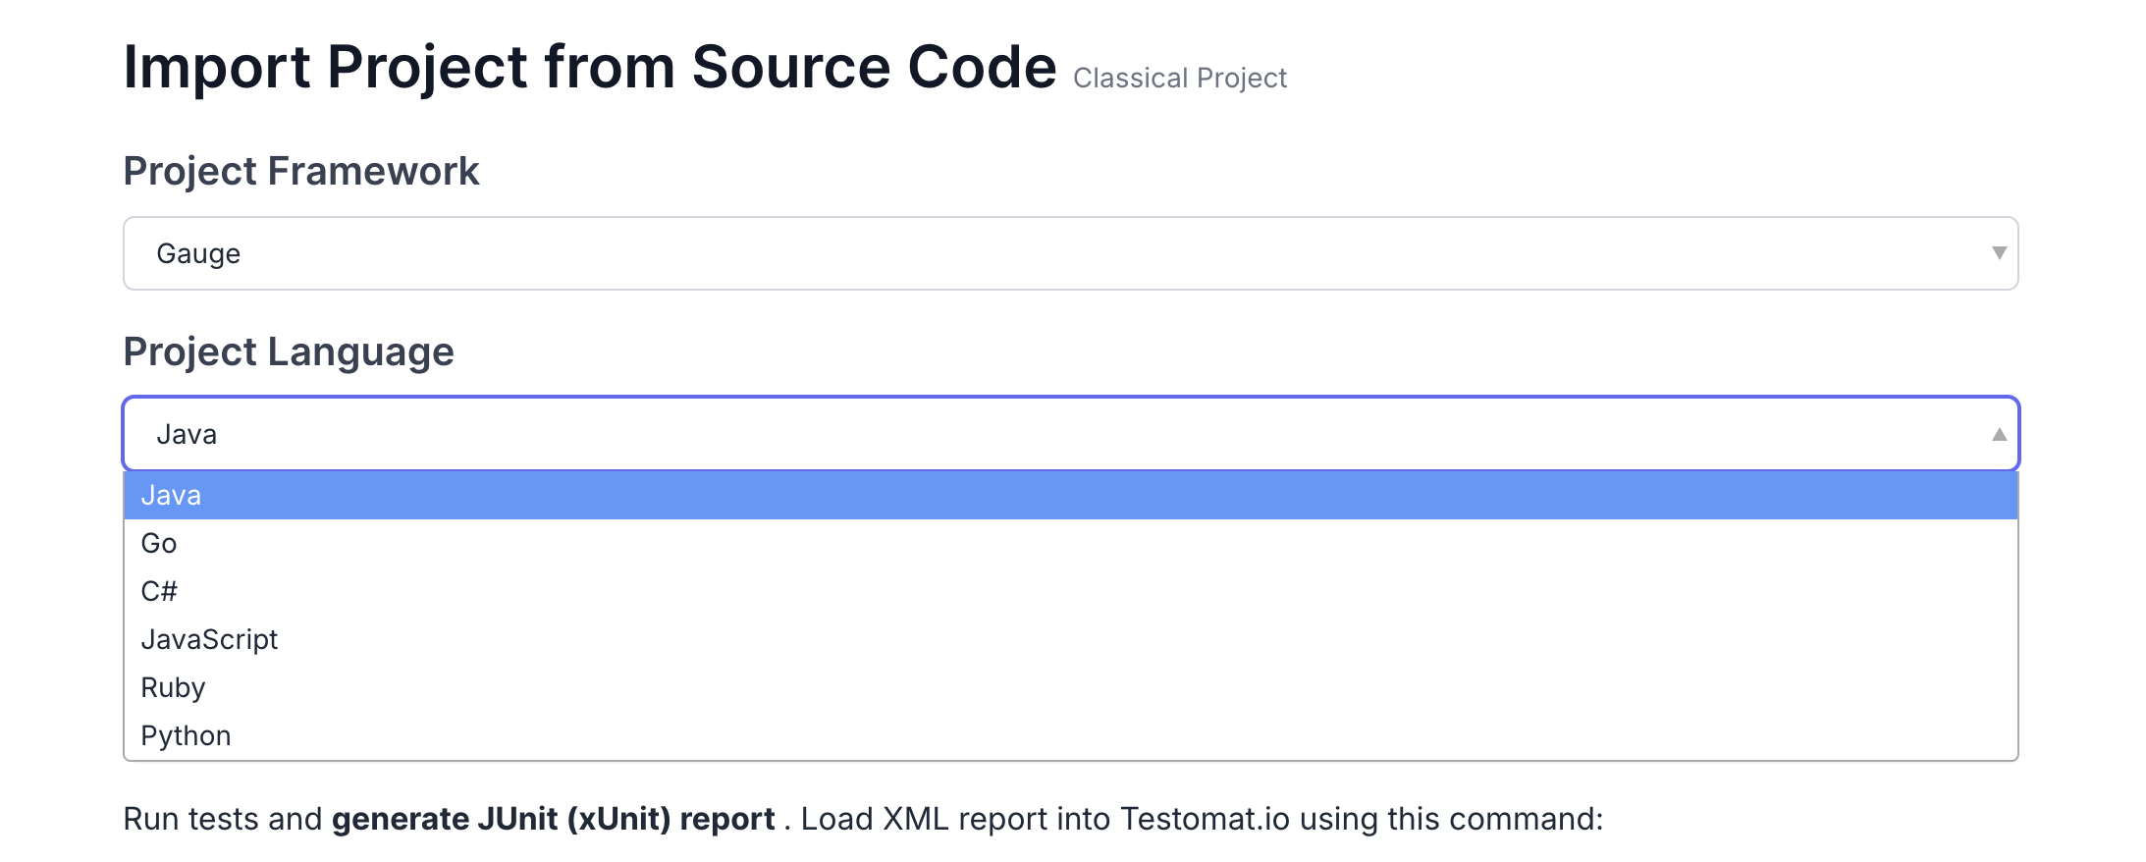Click the bold generate JUnit (xUnit) report text
The width and height of the screenshot is (2146, 862).
[554, 819]
